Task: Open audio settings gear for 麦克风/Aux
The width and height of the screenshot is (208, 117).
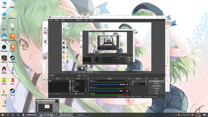Action: click(x=127, y=84)
